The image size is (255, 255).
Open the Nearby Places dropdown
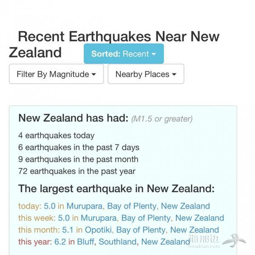[146, 74]
